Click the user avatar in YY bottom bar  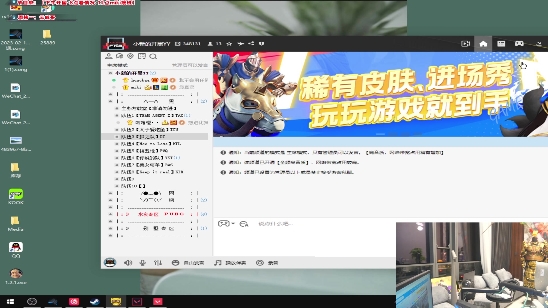(x=110, y=262)
